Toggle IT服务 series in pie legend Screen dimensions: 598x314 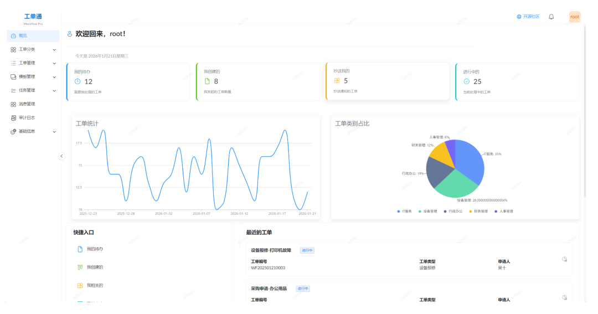(x=405, y=212)
